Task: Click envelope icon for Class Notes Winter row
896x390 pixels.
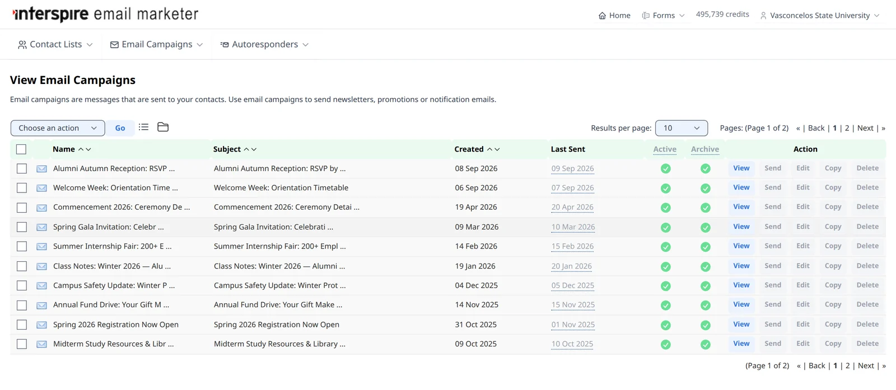Action: (41, 266)
